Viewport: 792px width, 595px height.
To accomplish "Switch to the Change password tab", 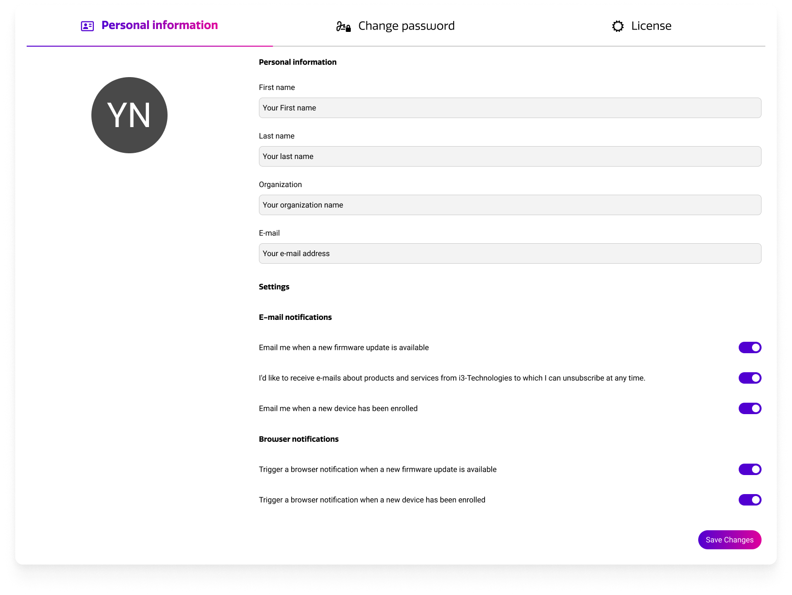I will coord(406,26).
